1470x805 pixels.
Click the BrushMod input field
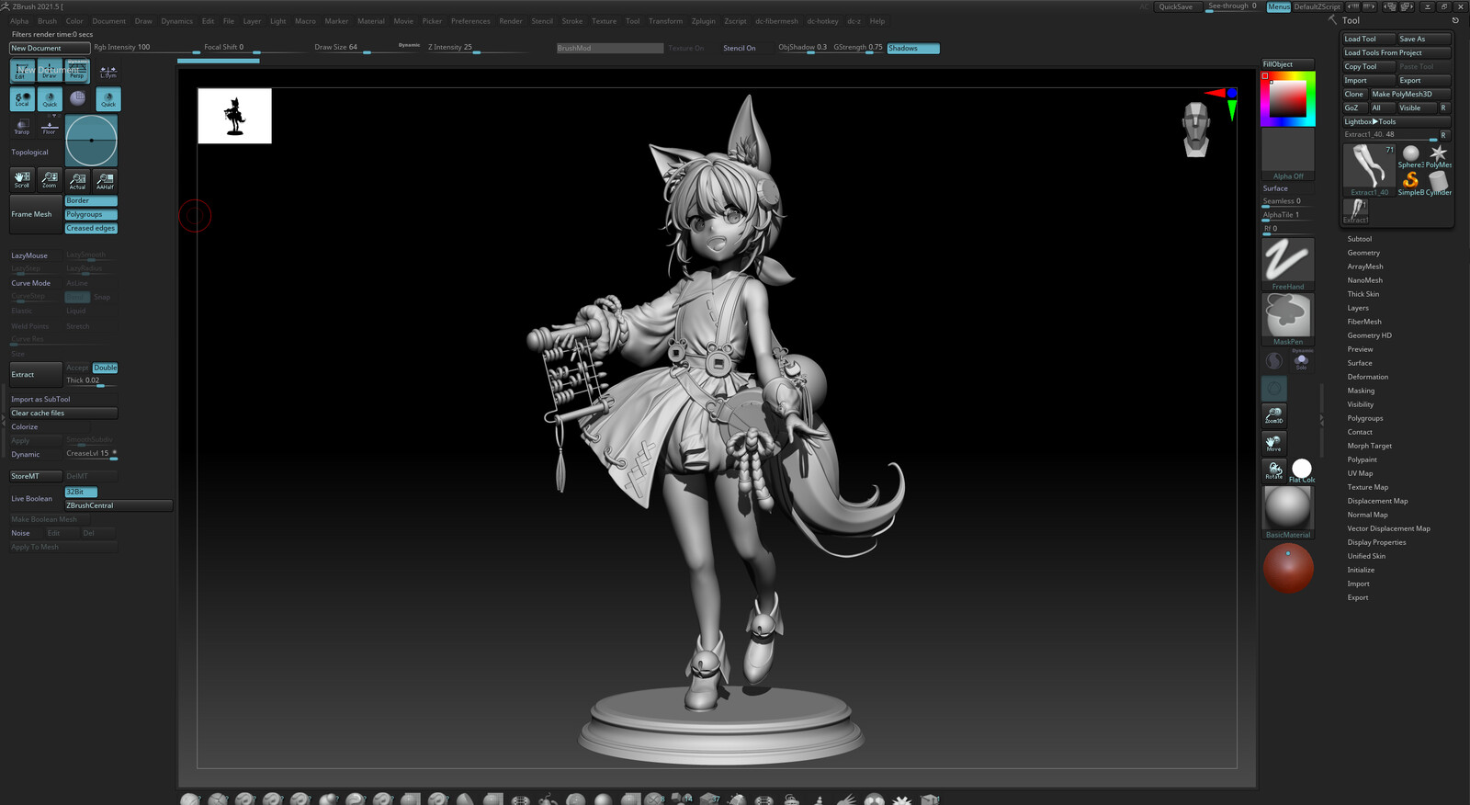click(609, 48)
